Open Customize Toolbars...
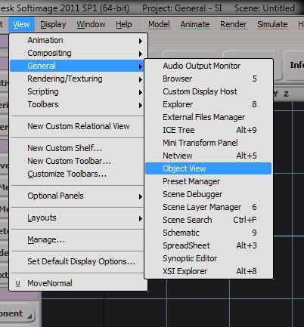 (x=78, y=174)
